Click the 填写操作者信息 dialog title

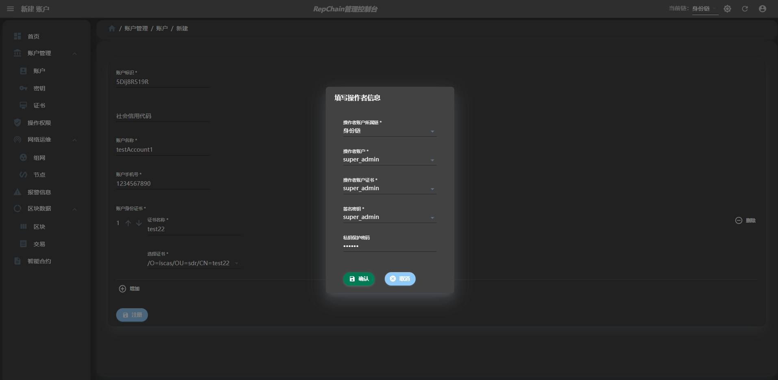pos(357,98)
